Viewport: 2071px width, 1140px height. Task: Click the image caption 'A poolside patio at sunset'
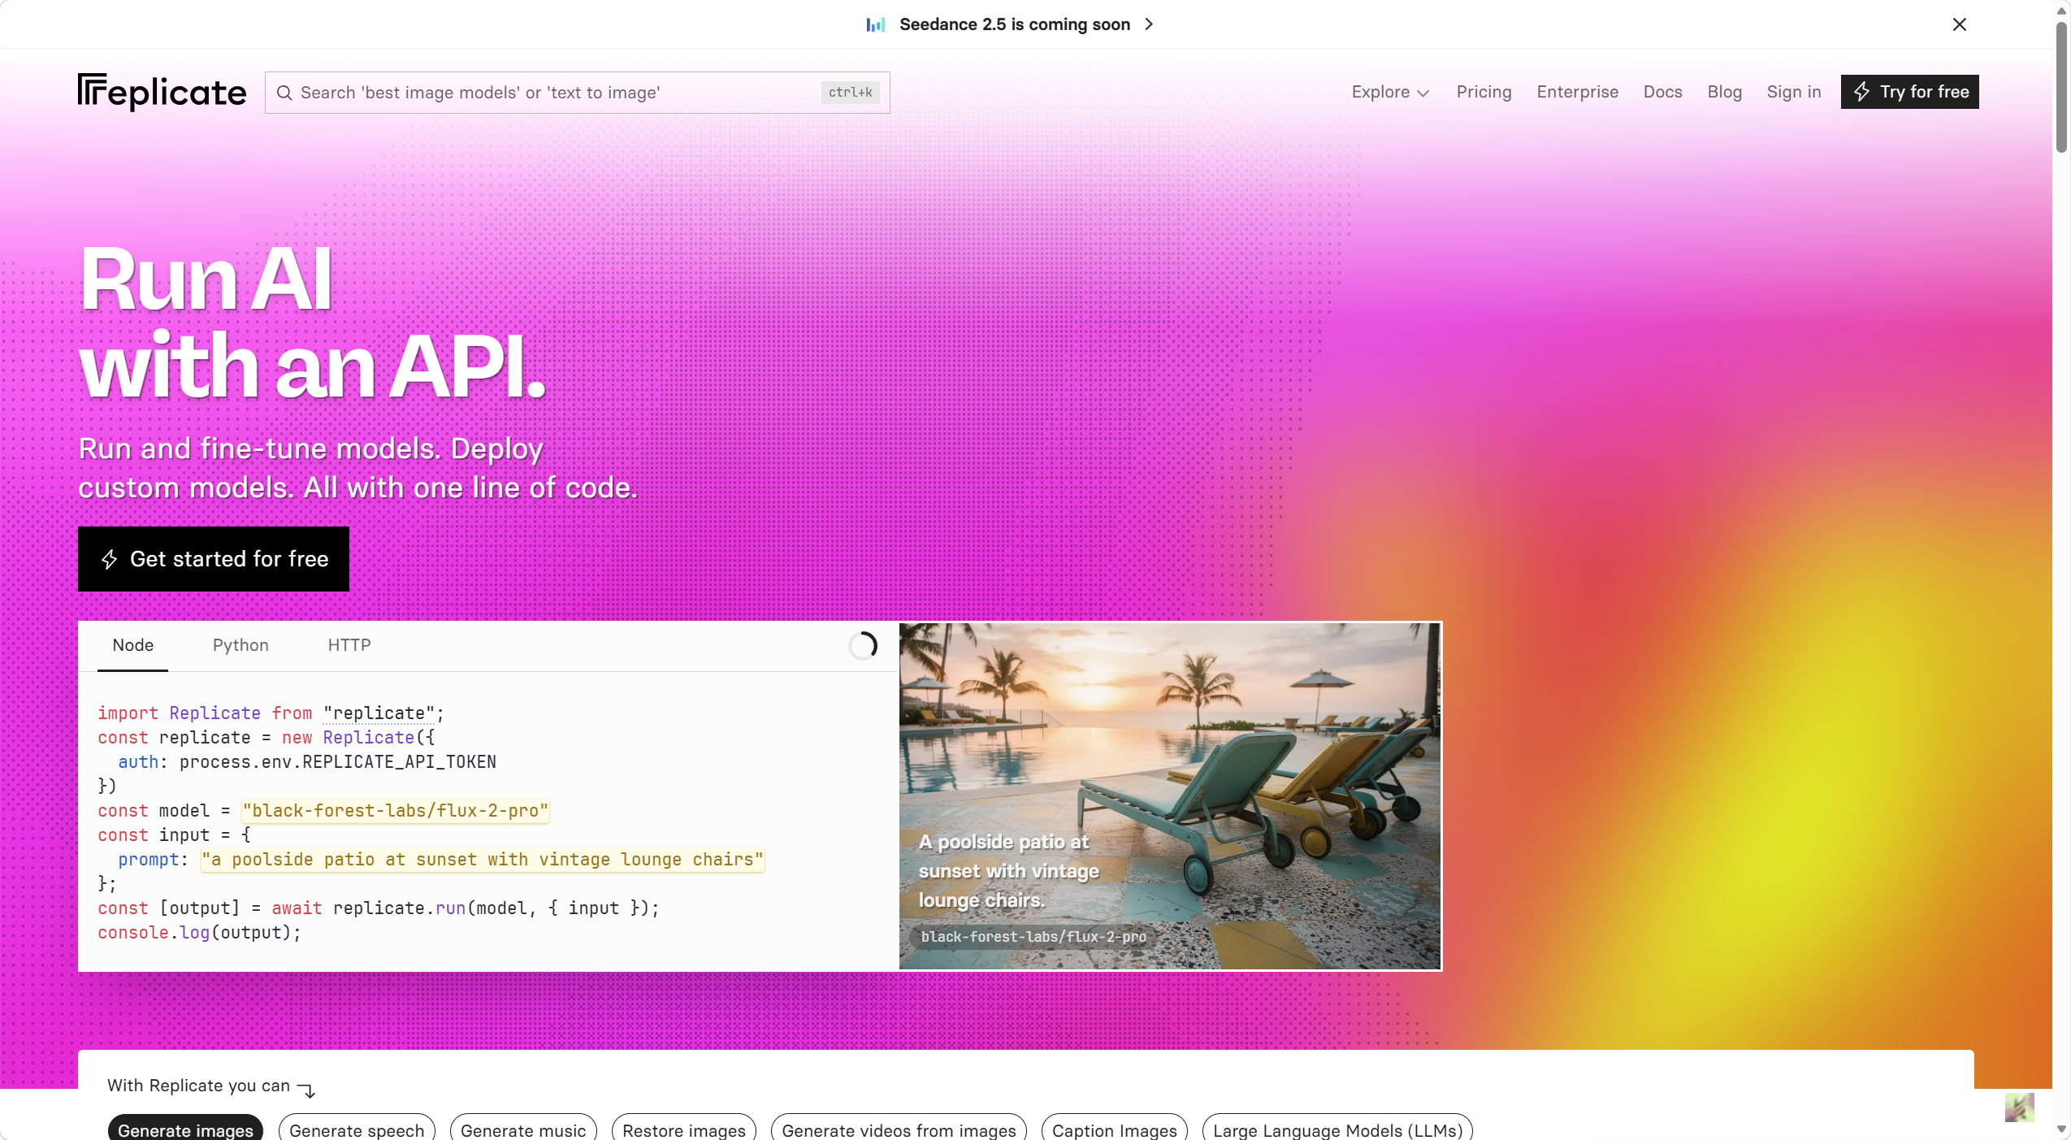click(1008, 871)
